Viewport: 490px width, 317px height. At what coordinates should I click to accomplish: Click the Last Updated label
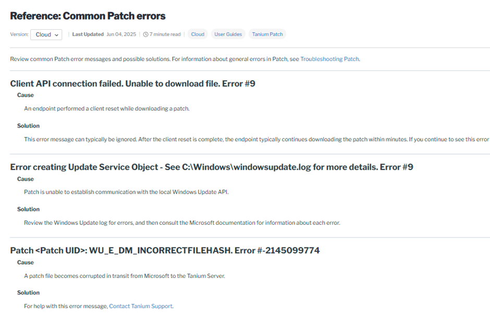[88, 34]
